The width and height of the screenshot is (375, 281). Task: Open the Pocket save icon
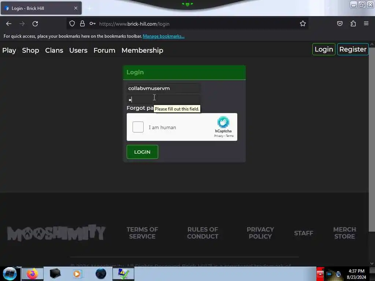tap(339, 23)
